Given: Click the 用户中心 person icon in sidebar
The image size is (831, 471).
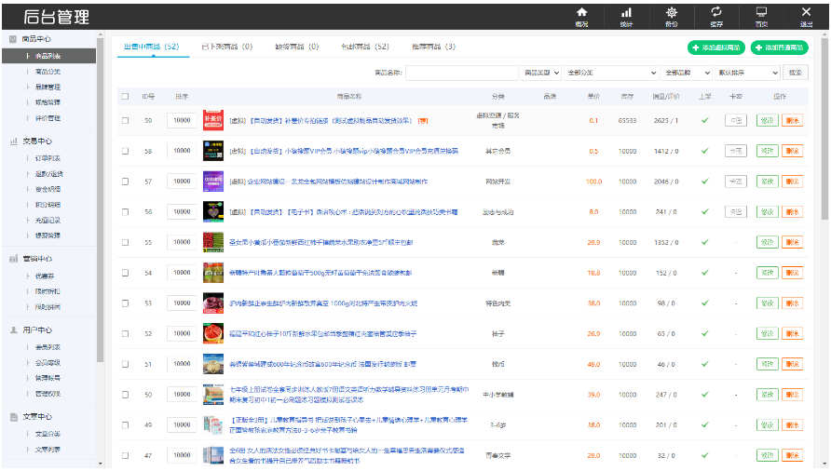Looking at the screenshot, I should (14, 330).
